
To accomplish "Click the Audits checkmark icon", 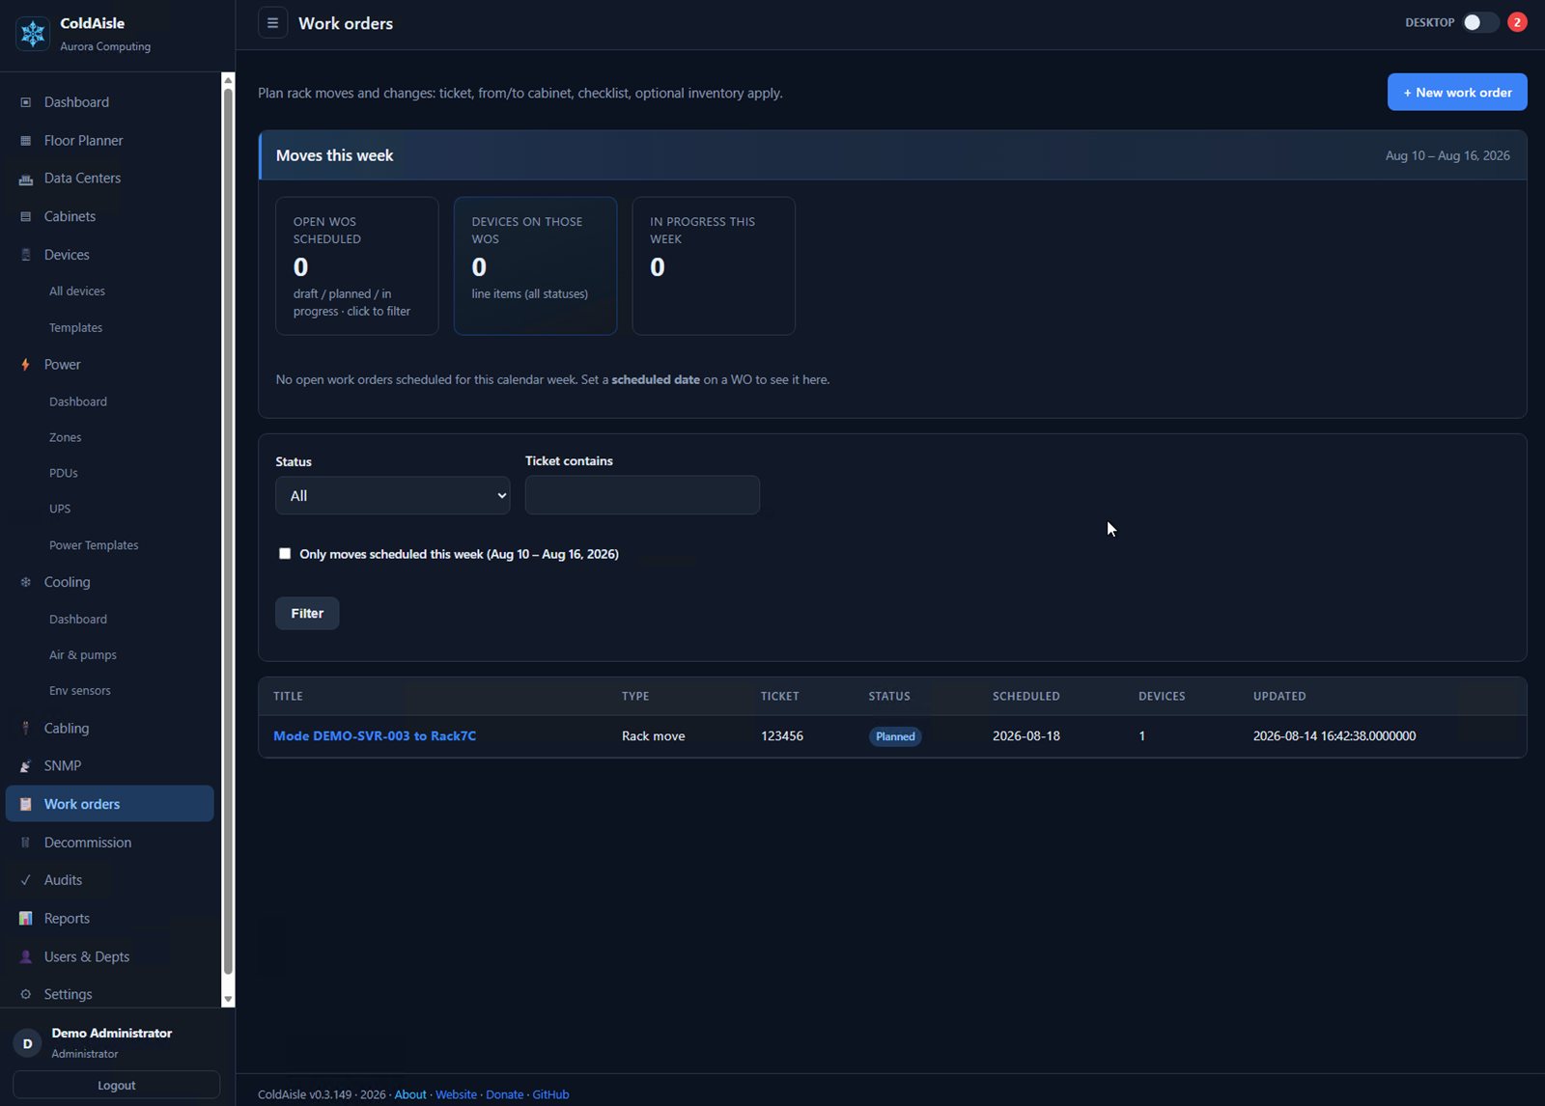I will 26,880.
